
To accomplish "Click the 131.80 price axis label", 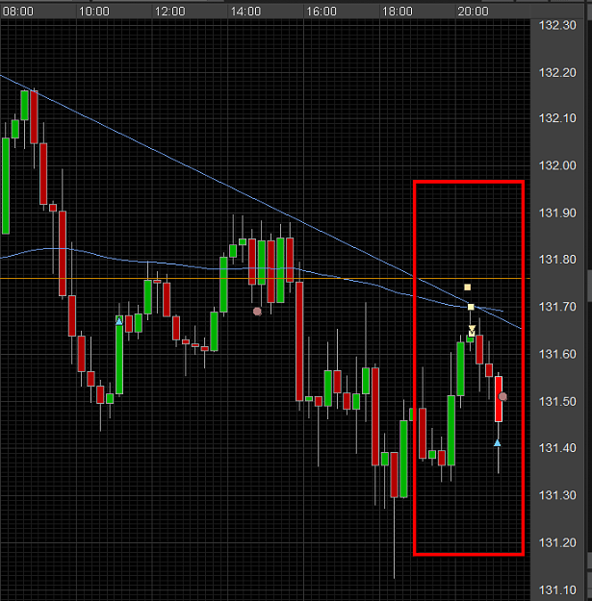I will tap(557, 260).
